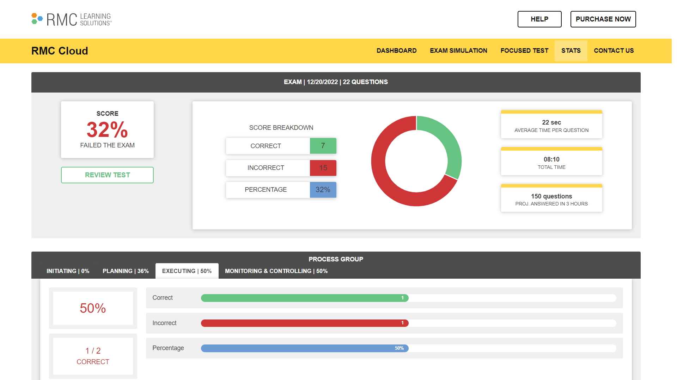Image resolution: width=677 pixels, height=380 pixels.
Task: Click the CORRECT count value 7
Action: point(323,146)
